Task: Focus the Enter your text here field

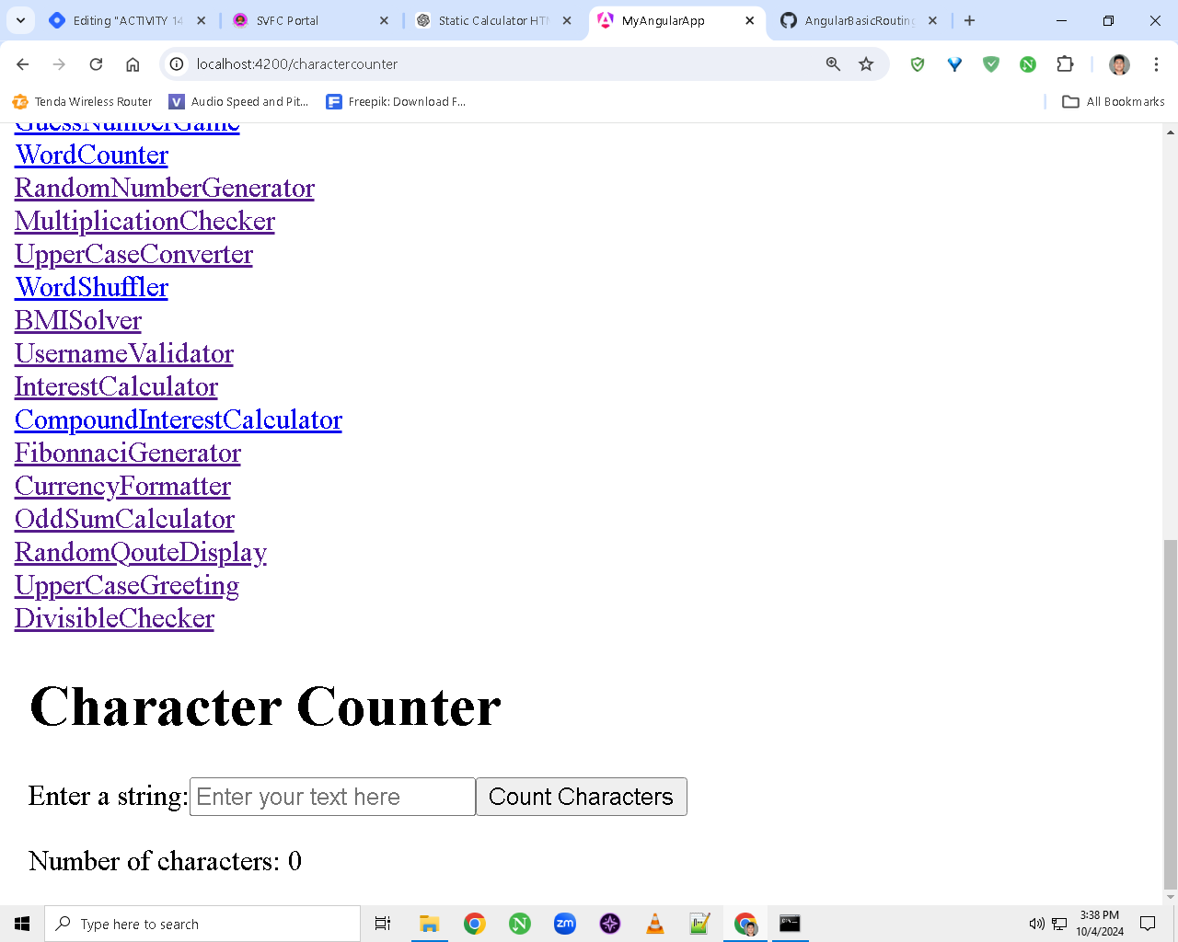Action: coord(332,797)
